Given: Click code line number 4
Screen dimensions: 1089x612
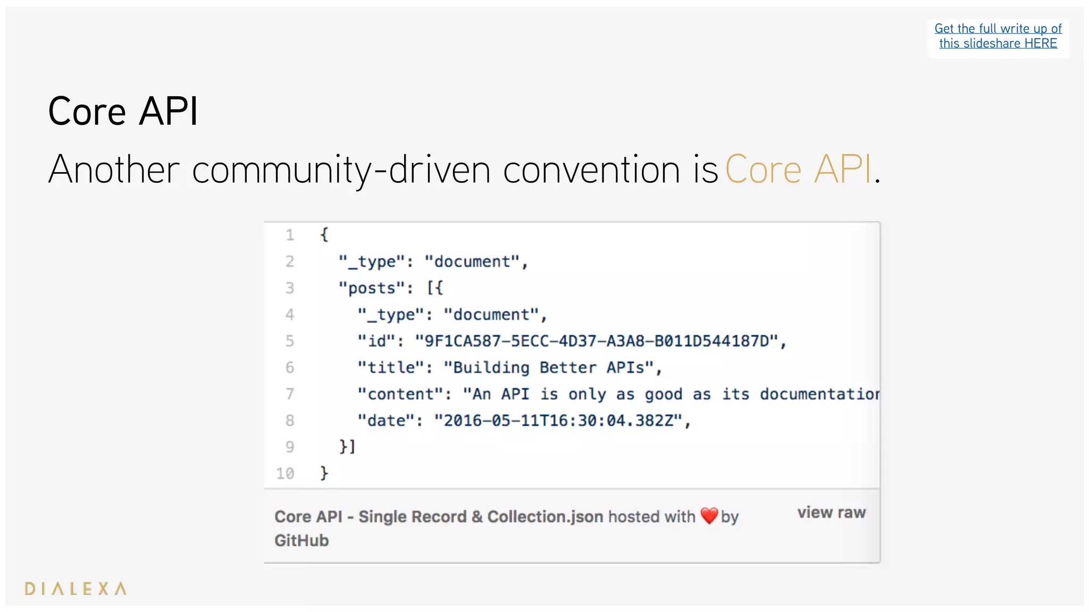Looking at the screenshot, I should 290,314.
